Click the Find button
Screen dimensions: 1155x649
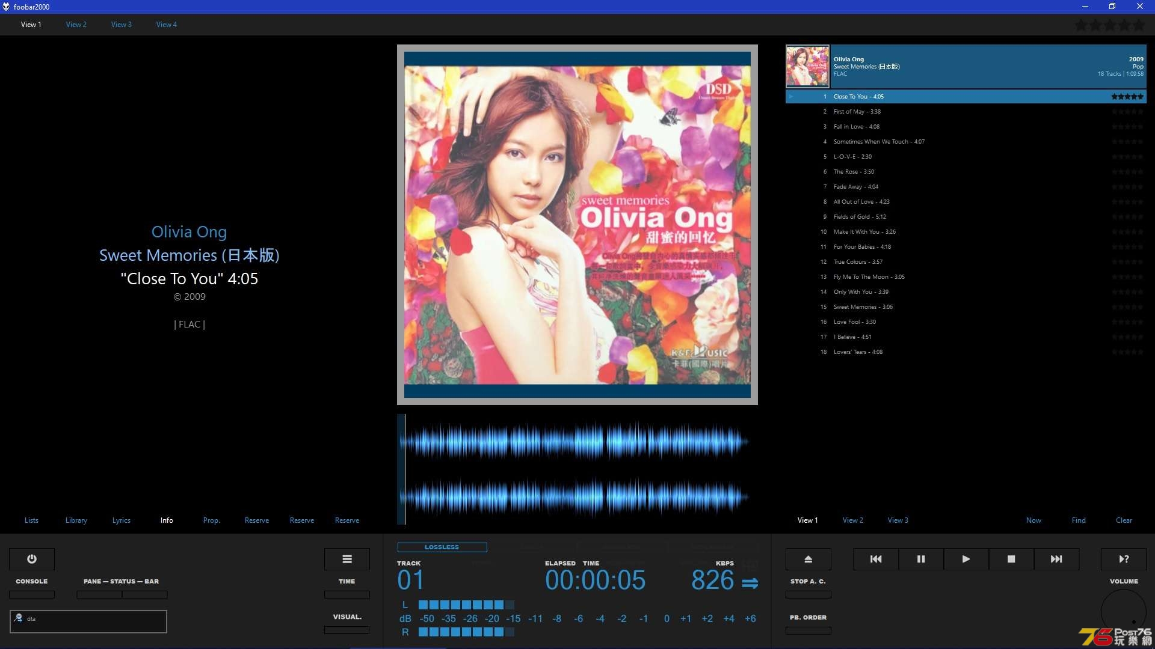click(x=1079, y=520)
